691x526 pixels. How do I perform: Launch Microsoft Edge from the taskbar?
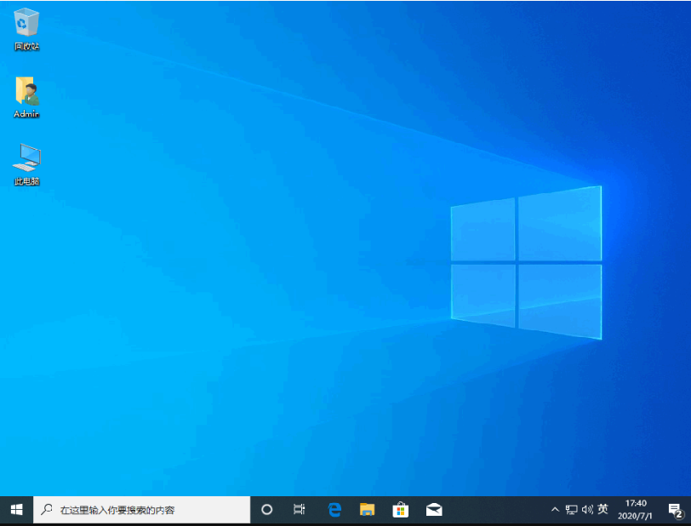334,510
